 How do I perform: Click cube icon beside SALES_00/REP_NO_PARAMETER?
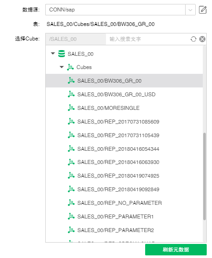(x=71, y=203)
